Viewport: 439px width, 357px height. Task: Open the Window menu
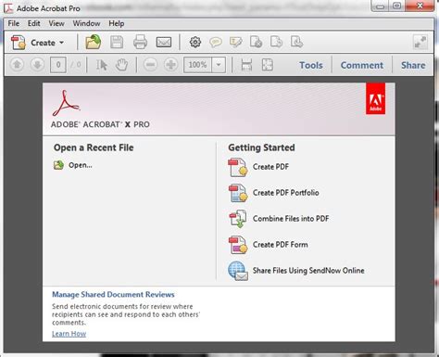click(x=86, y=23)
